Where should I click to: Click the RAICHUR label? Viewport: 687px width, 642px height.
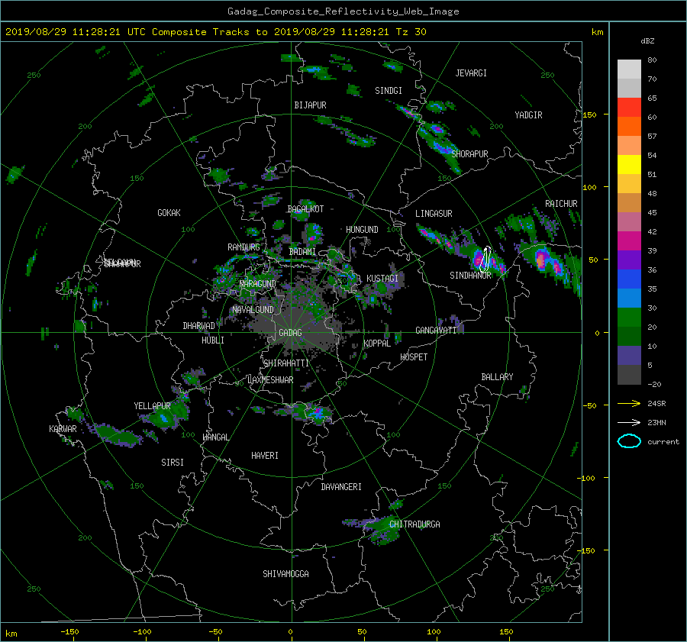pyautogui.click(x=561, y=204)
